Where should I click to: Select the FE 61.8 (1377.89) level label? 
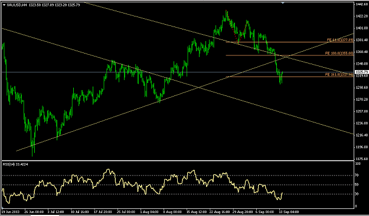tap(340, 40)
